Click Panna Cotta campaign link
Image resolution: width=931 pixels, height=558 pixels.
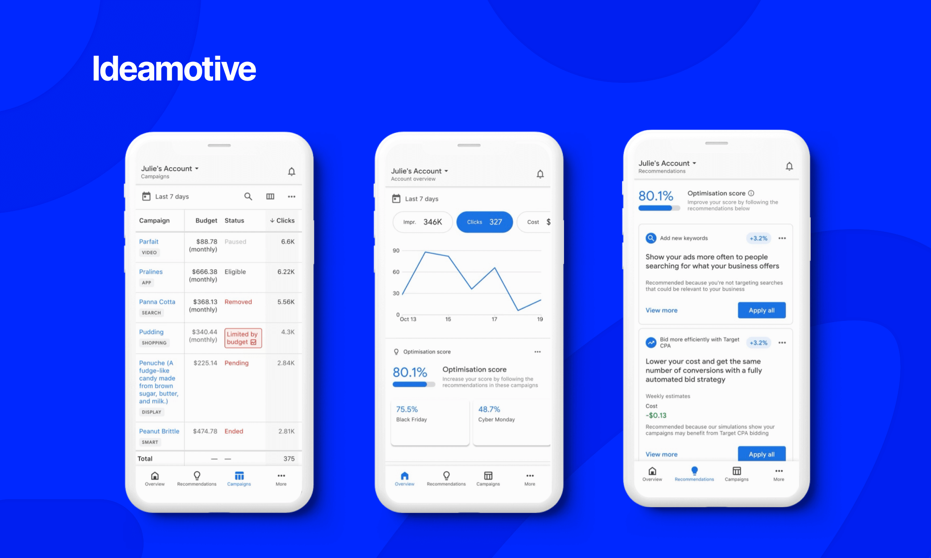click(x=157, y=301)
